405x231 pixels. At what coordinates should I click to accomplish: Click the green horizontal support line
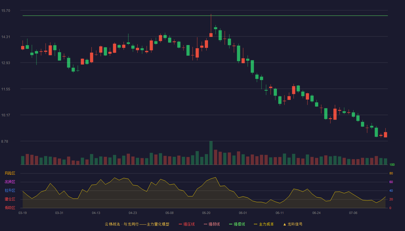[205, 16]
